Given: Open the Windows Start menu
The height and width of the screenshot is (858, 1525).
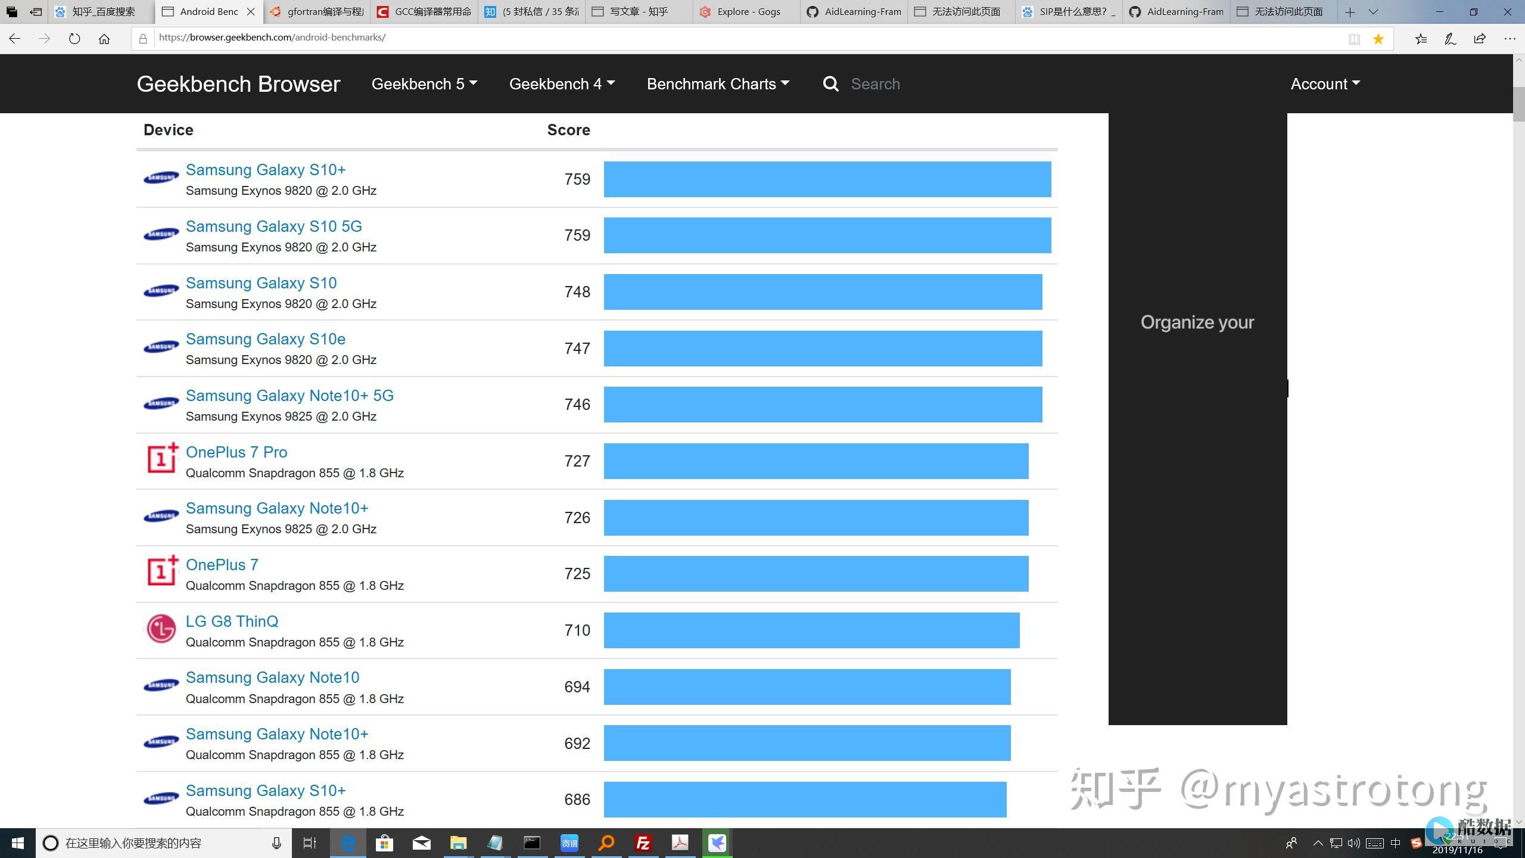Looking at the screenshot, I should coord(18,843).
